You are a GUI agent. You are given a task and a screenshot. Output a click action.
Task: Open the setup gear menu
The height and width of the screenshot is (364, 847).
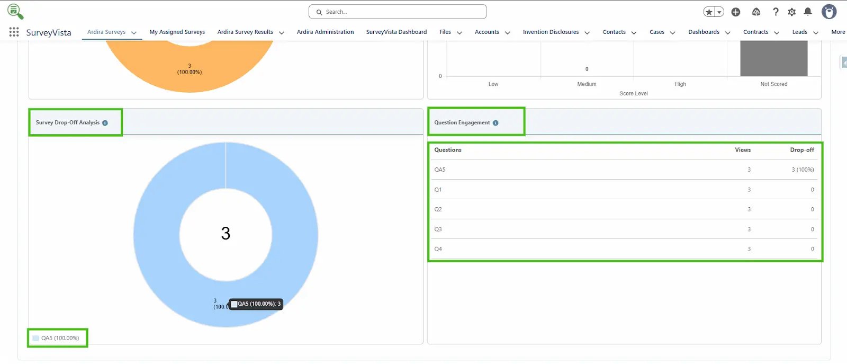pyautogui.click(x=792, y=12)
